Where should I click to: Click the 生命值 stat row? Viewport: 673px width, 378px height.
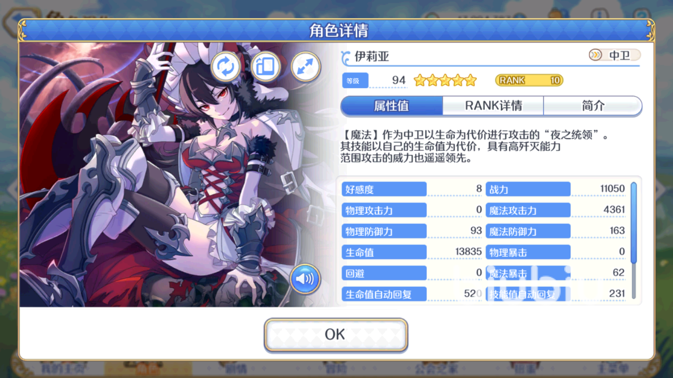pos(412,252)
